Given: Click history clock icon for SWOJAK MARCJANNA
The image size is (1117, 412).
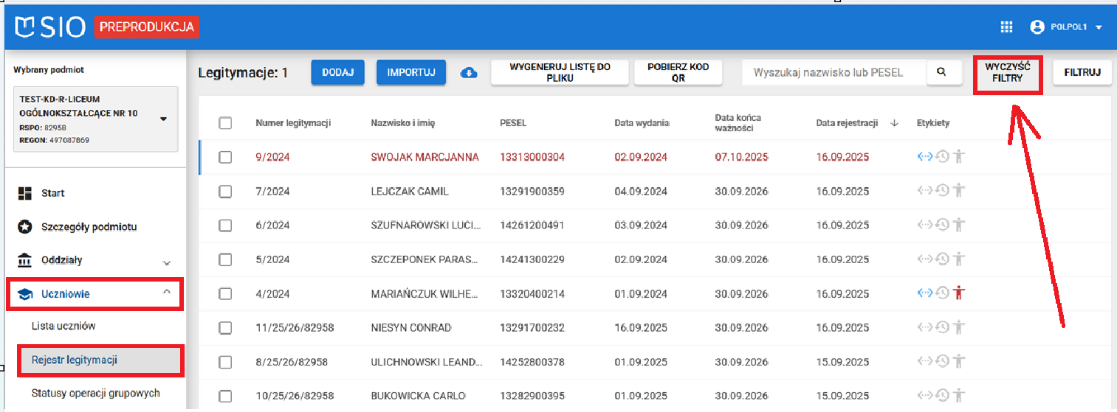Looking at the screenshot, I should coord(942,157).
